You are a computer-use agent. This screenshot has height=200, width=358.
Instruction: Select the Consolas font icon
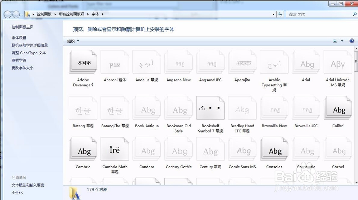[x=274, y=149]
